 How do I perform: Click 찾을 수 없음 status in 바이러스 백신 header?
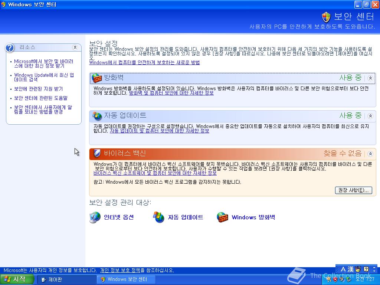tap(343, 153)
